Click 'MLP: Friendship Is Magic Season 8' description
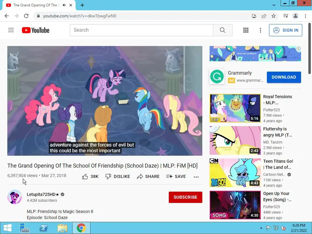The image size is (312, 234). click(60, 211)
